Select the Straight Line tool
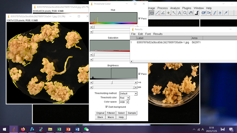Screen dimensions: 237x133 157,13
